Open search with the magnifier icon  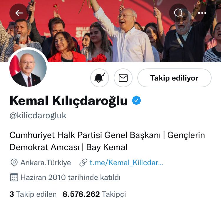tap(179, 13)
